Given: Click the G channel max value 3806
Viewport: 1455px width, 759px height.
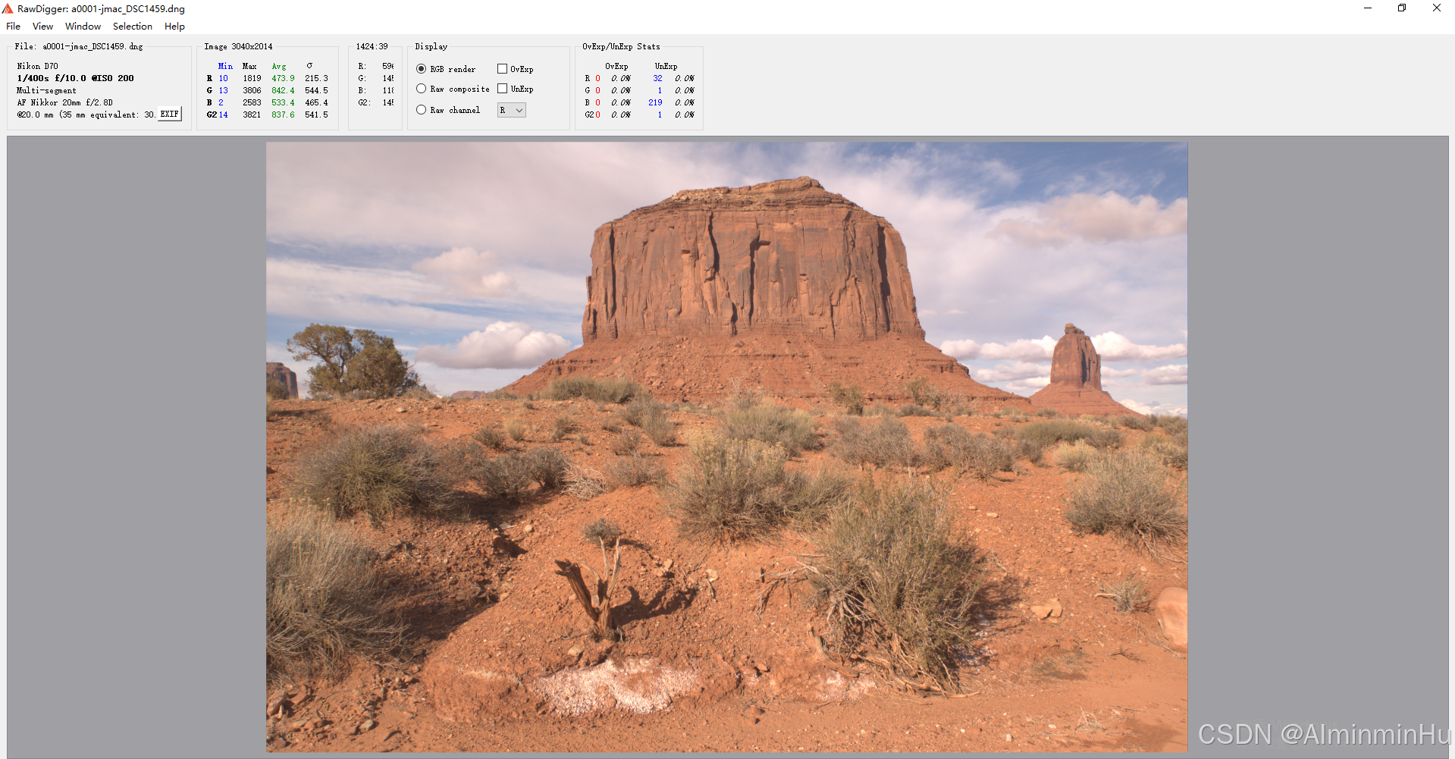Looking at the screenshot, I should coord(252,90).
